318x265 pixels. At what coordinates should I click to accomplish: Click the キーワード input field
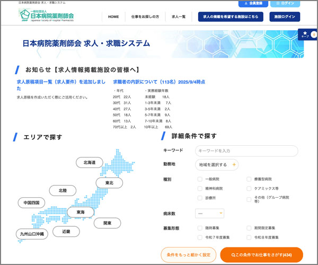pyautogui.click(x=246, y=151)
